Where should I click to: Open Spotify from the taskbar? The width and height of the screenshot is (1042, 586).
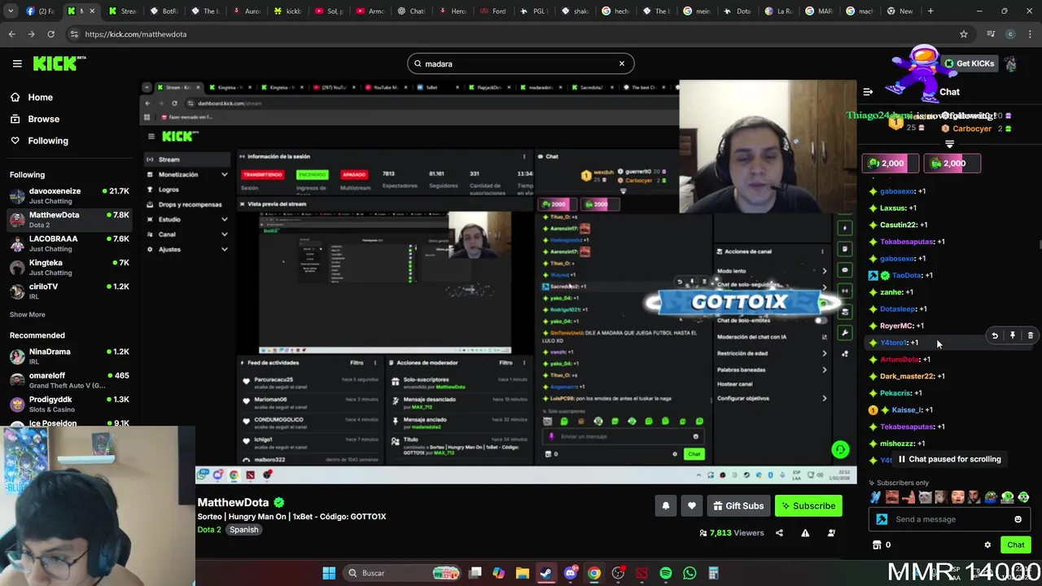[666, 573]
